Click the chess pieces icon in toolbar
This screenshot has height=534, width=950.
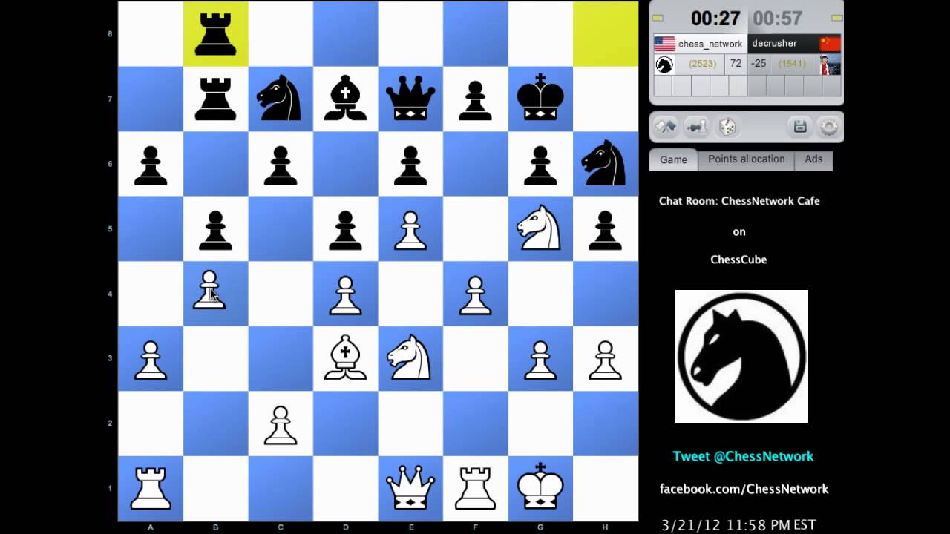(696, 127)
